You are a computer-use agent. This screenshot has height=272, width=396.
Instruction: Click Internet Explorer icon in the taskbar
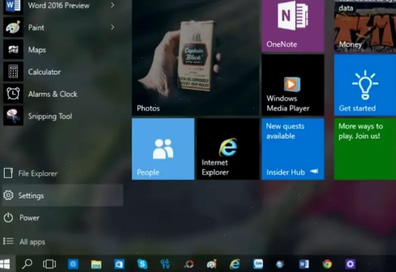tap(235, 263)
